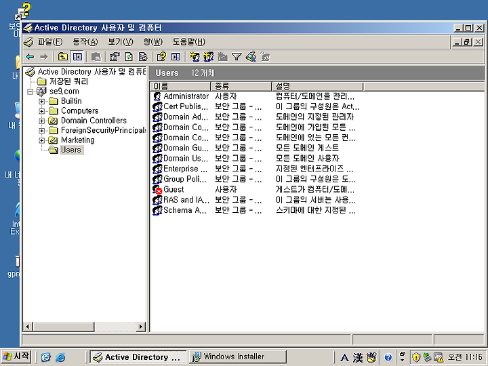Image resolution: width=488 pixels, height=366 pixels.
Task: Click Active Directory taskbar button
Action: coord(138,357)
